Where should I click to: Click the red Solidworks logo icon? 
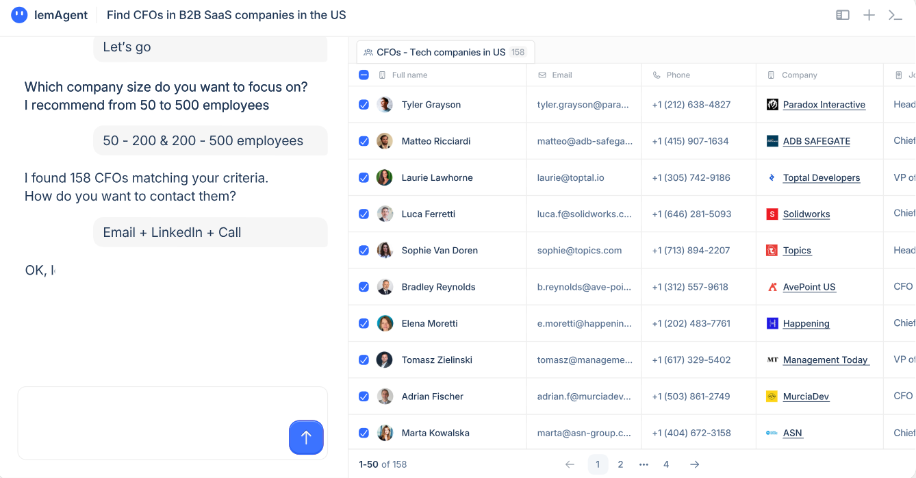point(772,214)
